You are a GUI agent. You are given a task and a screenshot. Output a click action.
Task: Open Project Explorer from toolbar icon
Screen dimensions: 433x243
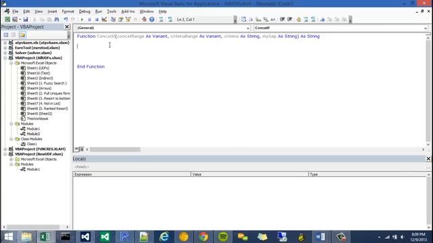(113, 20)
